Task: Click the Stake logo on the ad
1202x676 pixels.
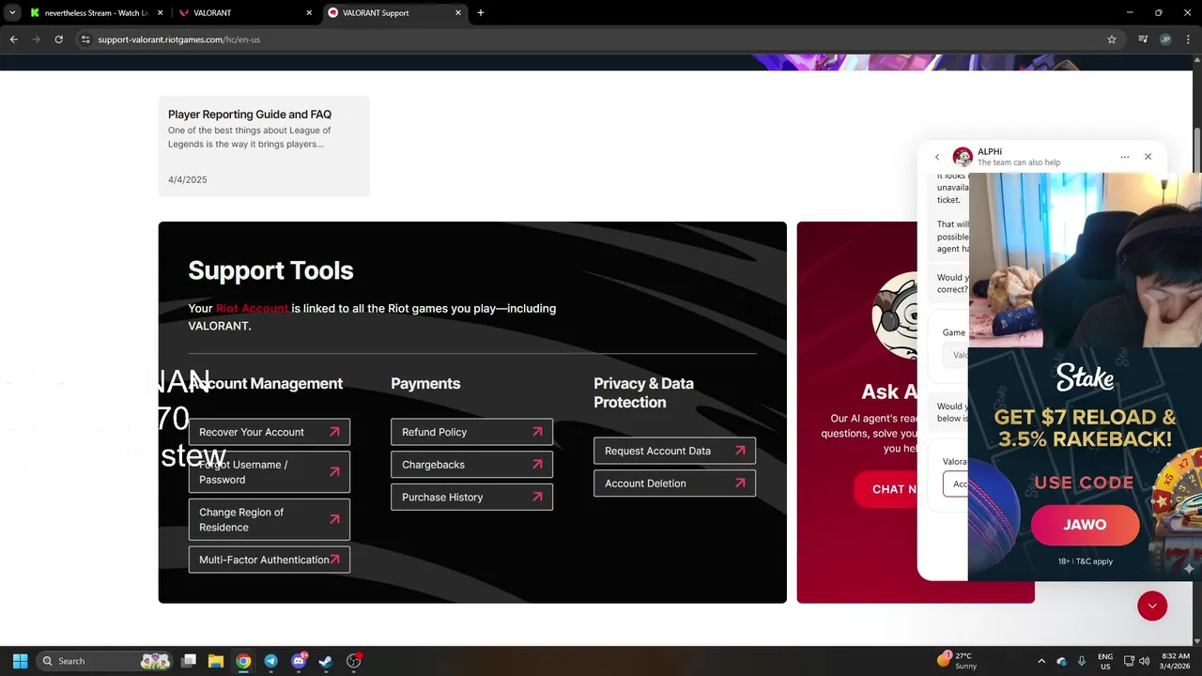Action: click(x=1085, y=378)
